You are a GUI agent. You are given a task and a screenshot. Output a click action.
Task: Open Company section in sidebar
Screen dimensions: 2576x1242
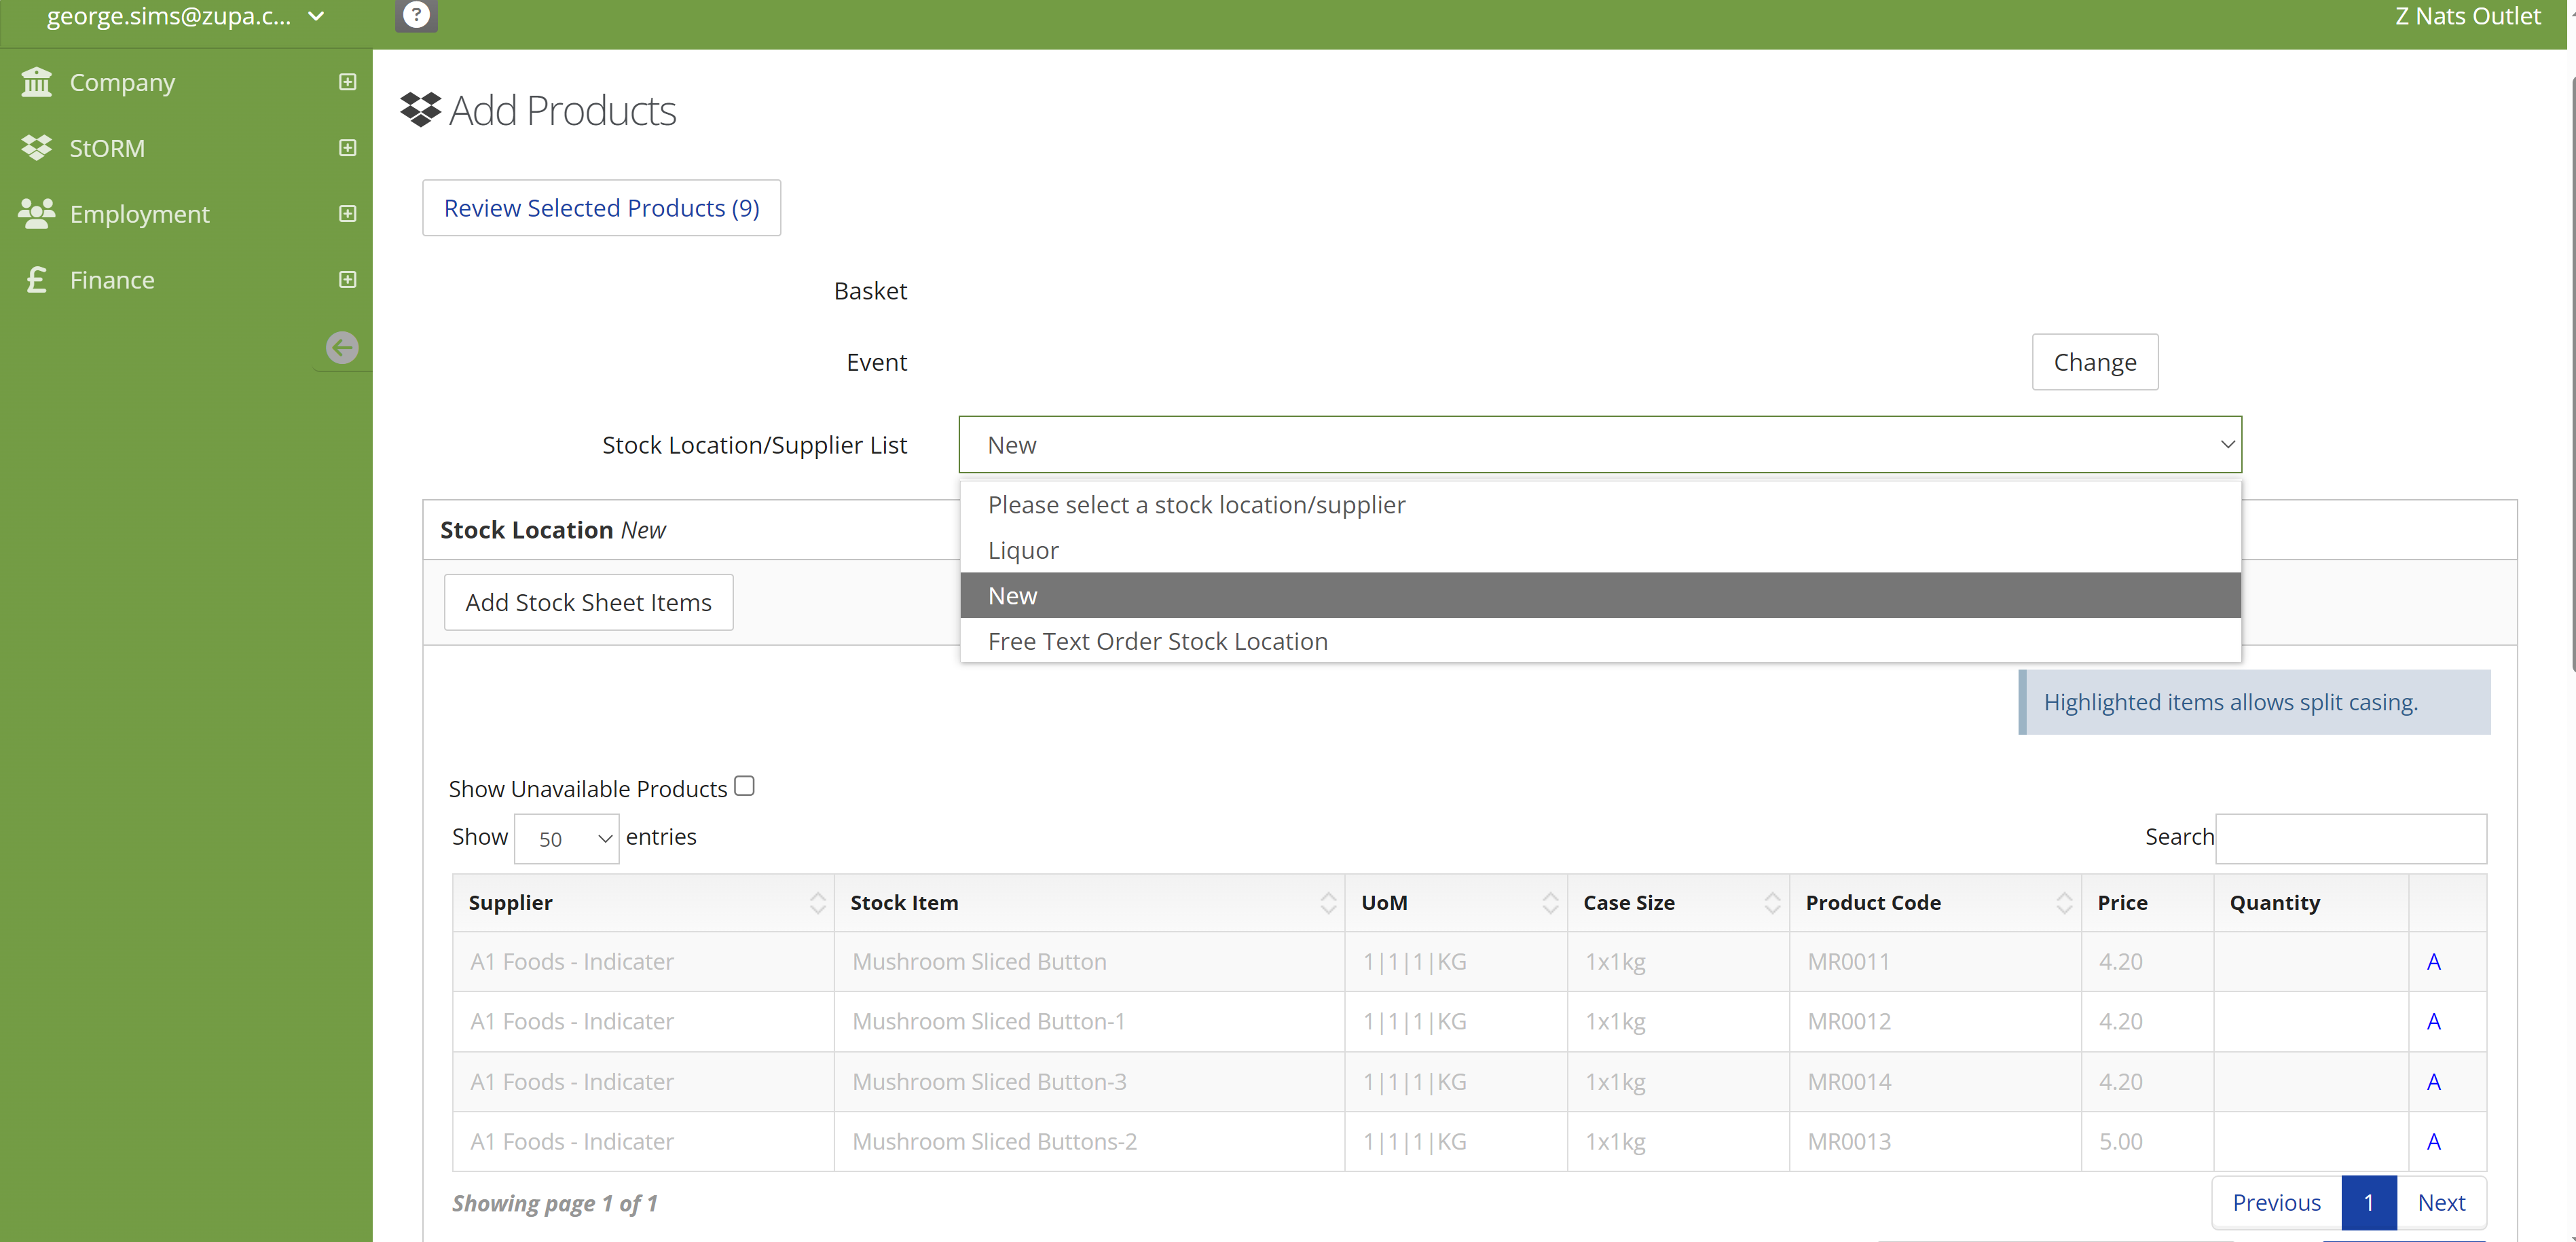pyautogui.click(x=122, y=82)
